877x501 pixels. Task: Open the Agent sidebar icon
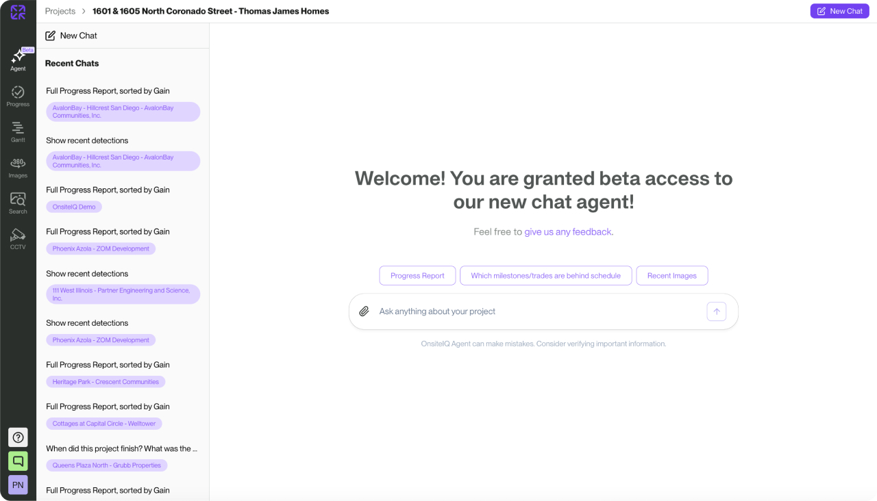click(x=18, y=60)
